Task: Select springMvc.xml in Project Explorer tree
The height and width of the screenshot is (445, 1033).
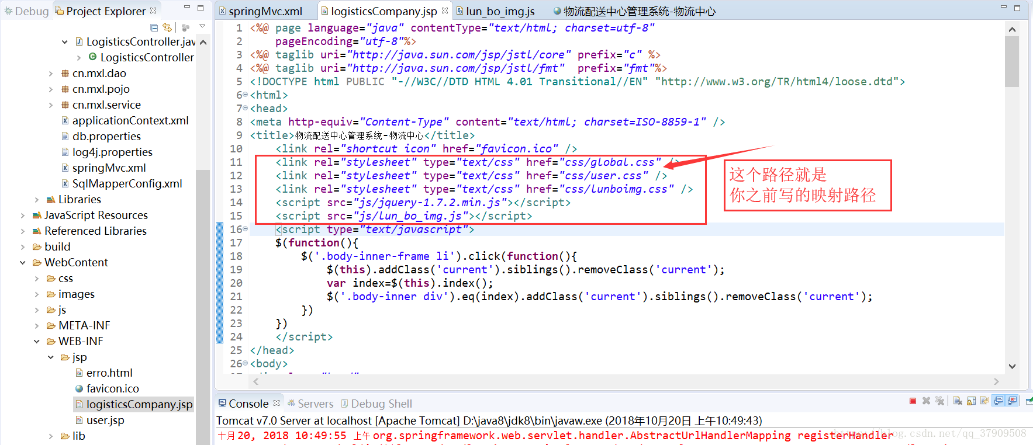Action: [x=103, y=168]
